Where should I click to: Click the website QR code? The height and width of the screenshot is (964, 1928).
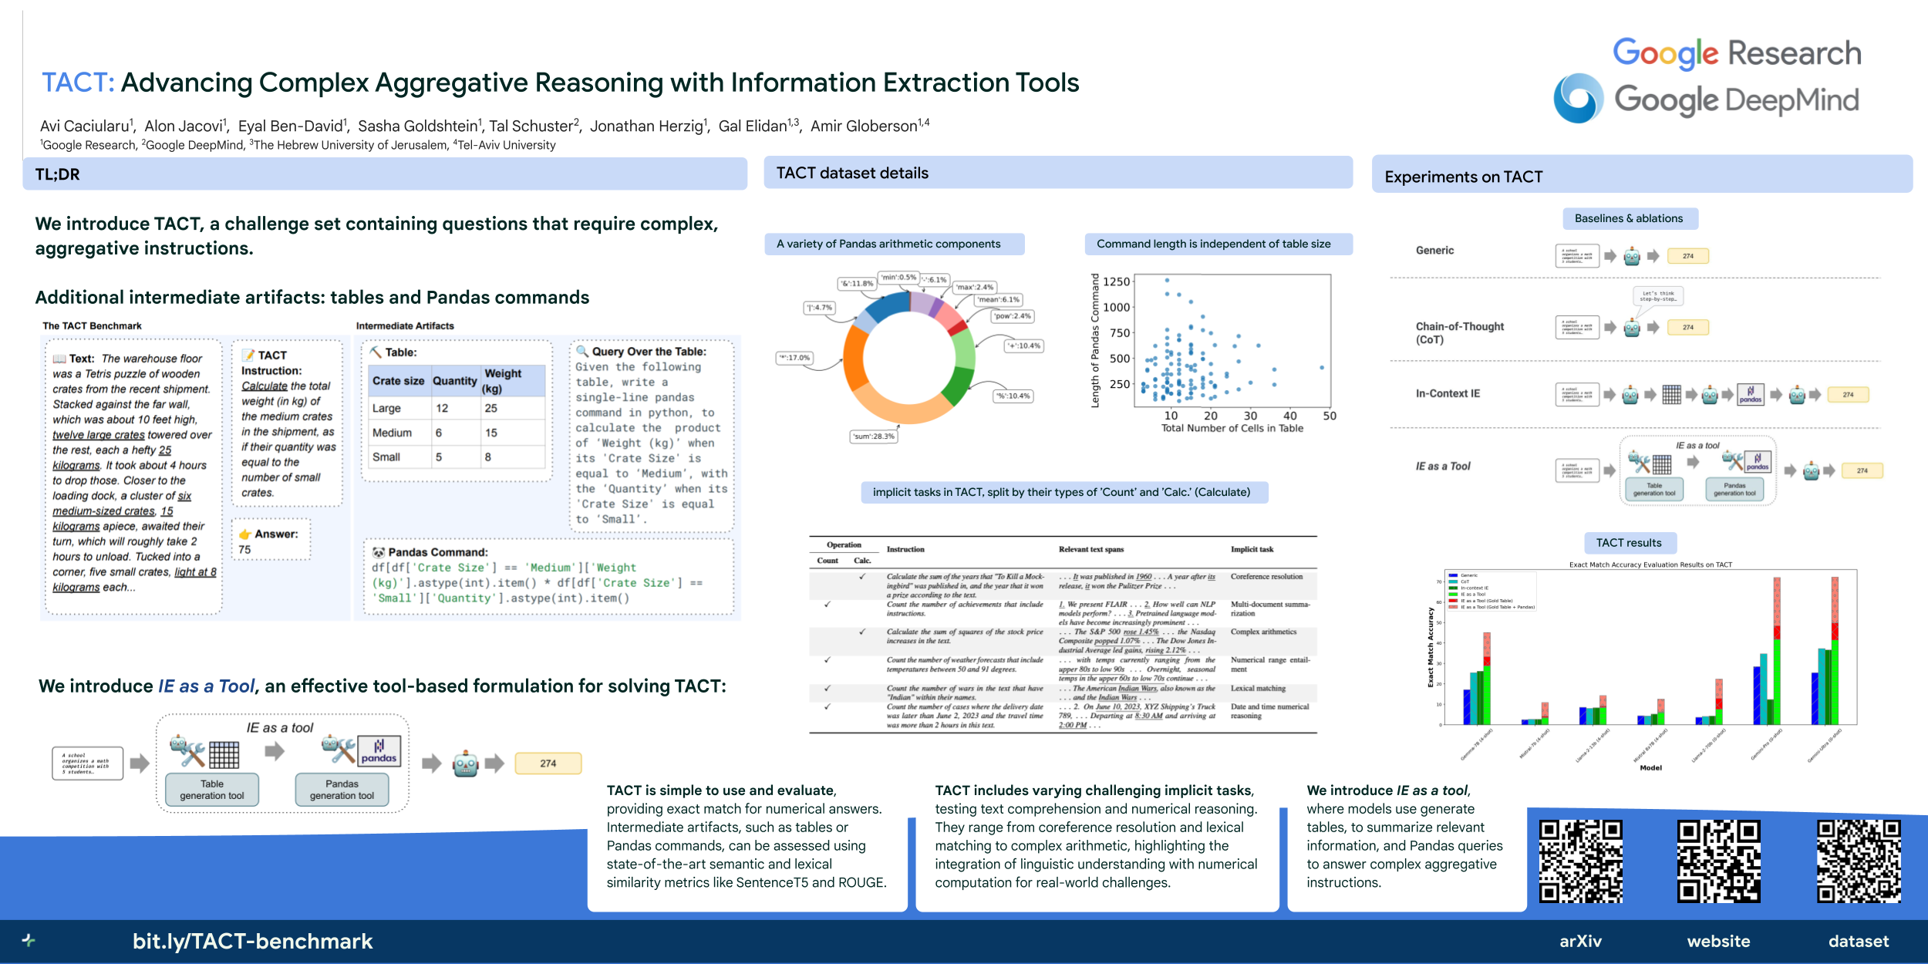coord(1718,861)
